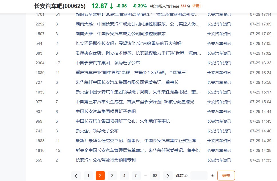Open author 长安汽车资讯 on 07-29 16:33 row
Viewport: 277px width, 181px height.
coord(219,63)
